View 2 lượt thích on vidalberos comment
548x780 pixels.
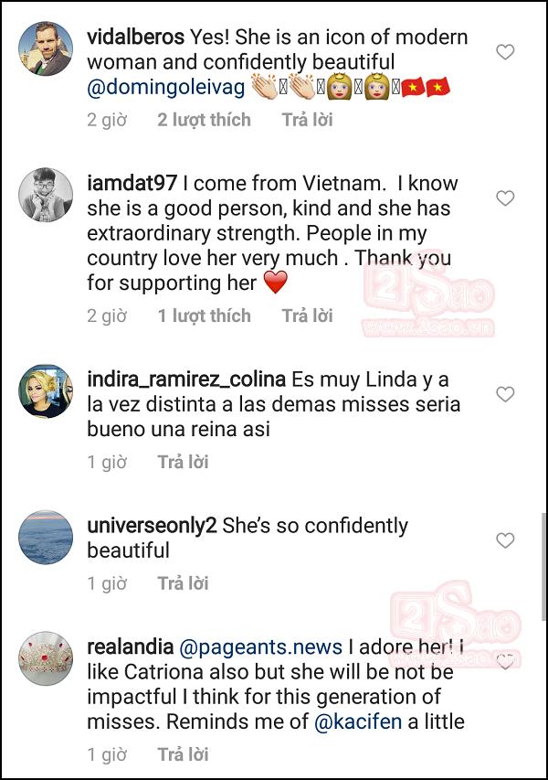point(204,120)
